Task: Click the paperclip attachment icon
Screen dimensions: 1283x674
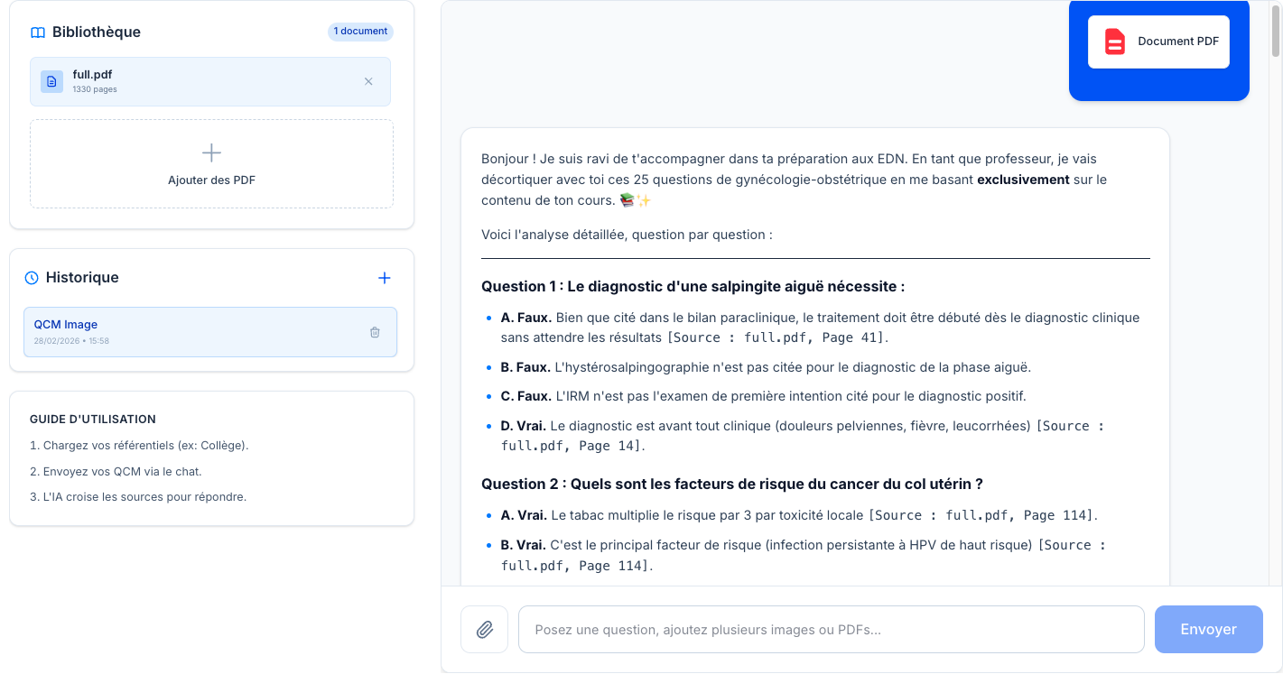Action: (x=485, y=629)
